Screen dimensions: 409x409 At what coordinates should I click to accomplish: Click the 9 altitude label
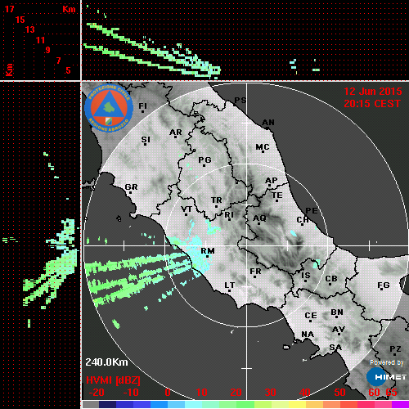(48, 50)
